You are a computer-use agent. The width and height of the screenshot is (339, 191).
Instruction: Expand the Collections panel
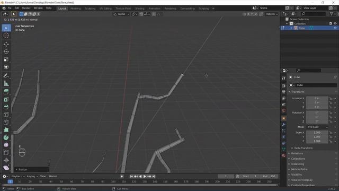298,159
